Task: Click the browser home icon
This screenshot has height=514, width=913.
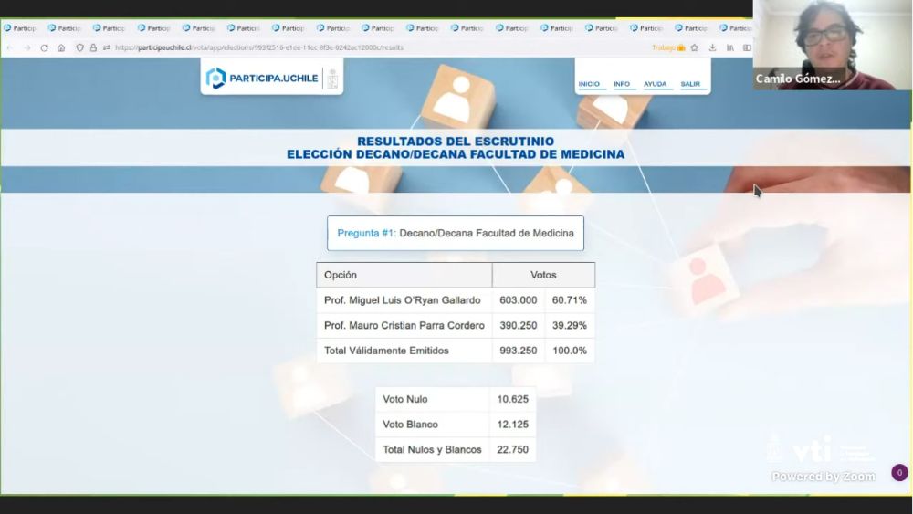Action: pos(61,47)
